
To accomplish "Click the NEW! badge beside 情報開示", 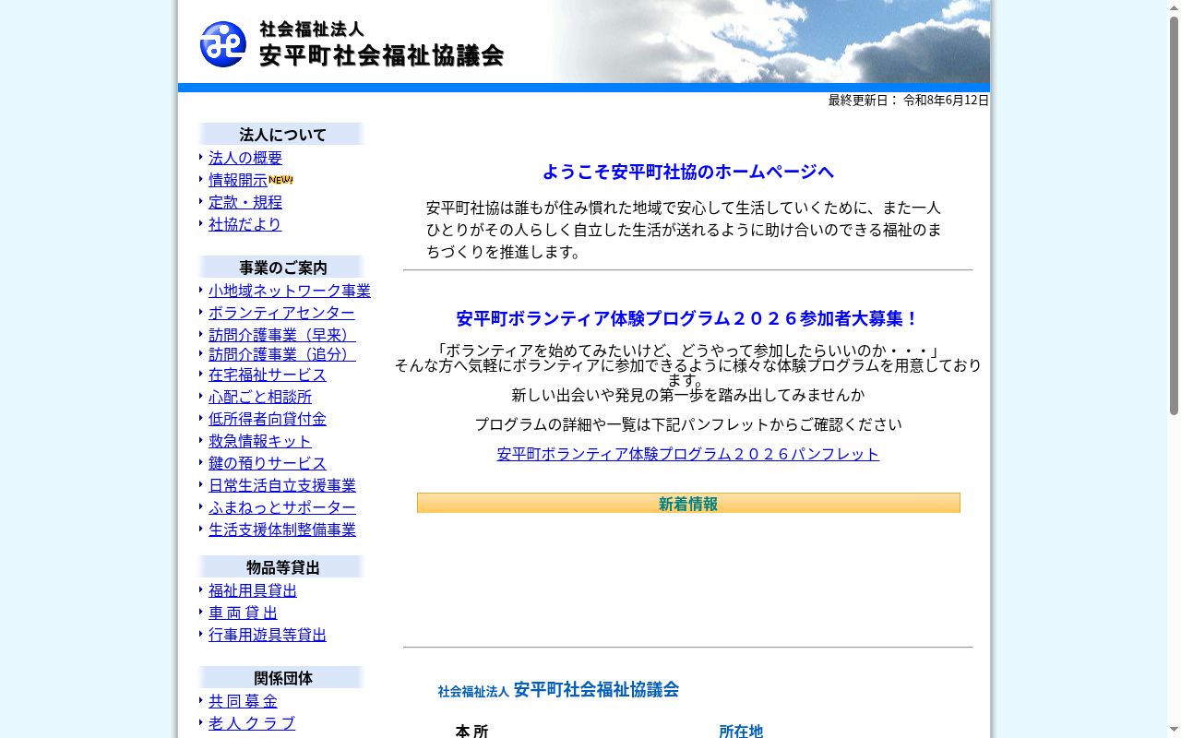I will click(x=280, y=180).
